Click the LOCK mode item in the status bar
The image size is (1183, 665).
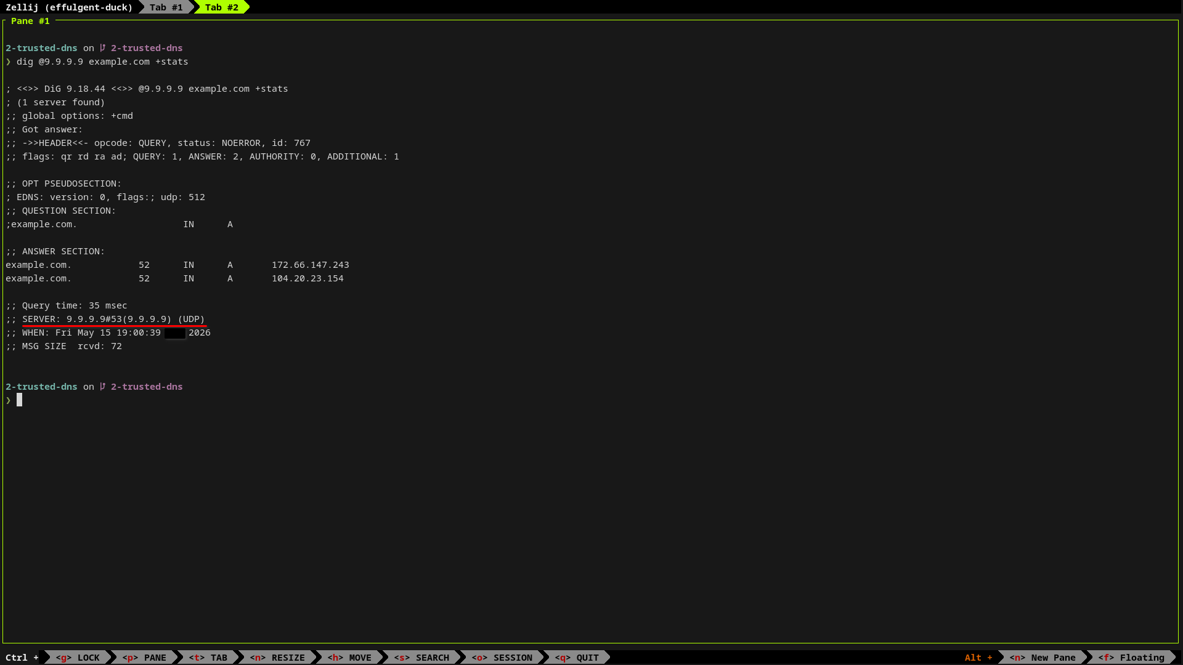click(x=78, y=658)
